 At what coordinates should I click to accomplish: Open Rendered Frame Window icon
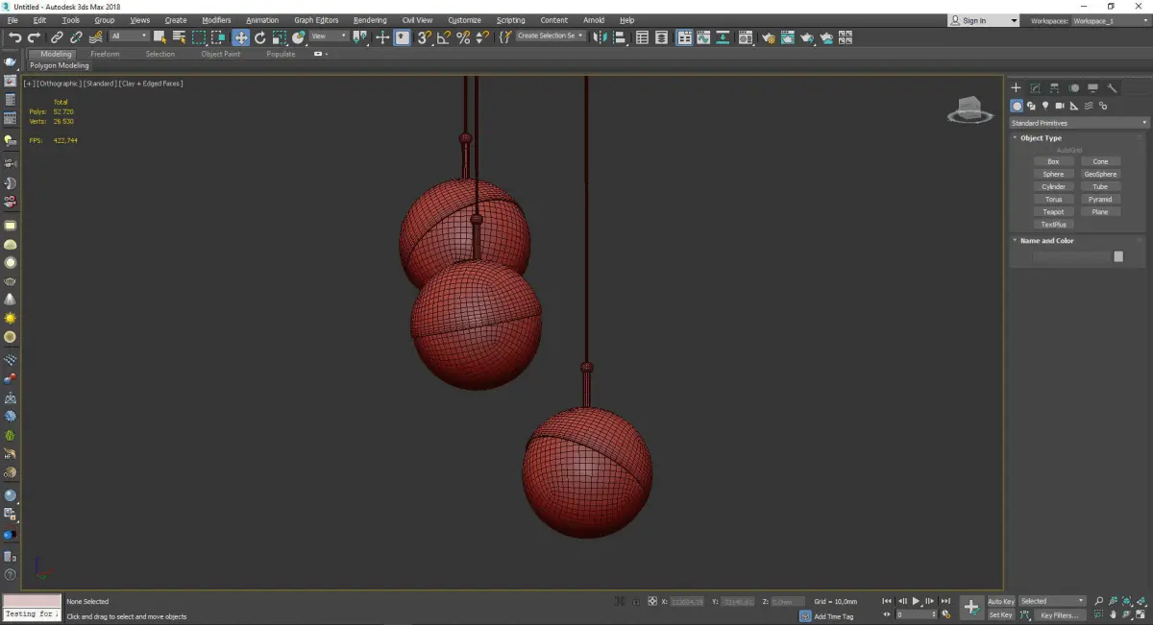788,37
